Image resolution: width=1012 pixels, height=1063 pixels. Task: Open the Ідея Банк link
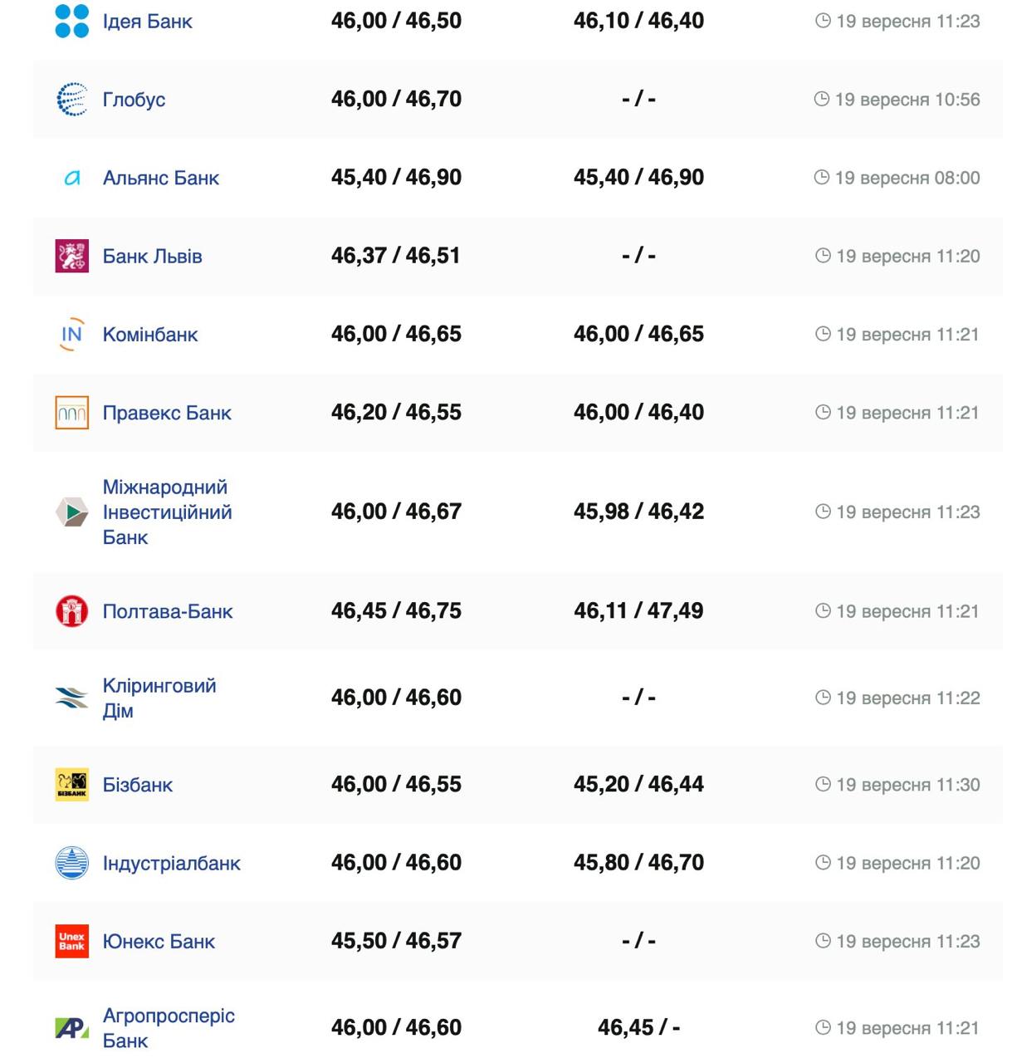coord(147,22)
